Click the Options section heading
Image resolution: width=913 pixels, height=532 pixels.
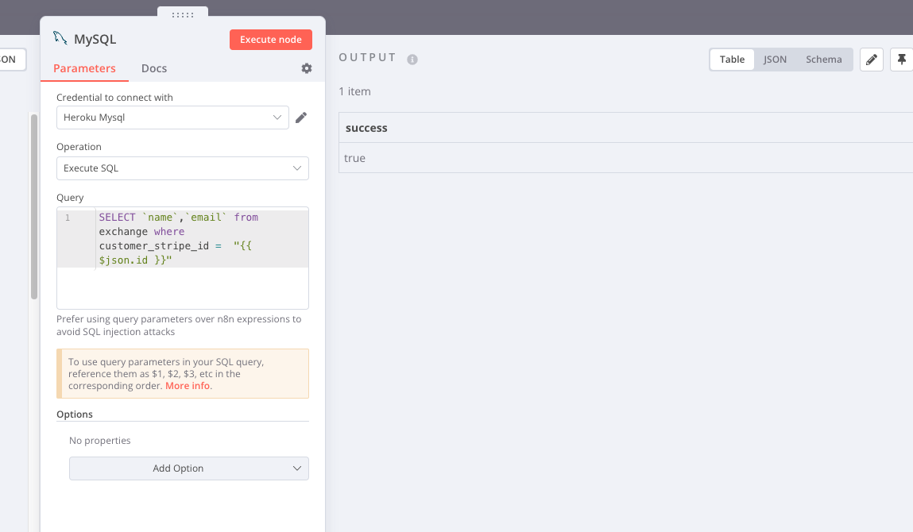(75, 414)
